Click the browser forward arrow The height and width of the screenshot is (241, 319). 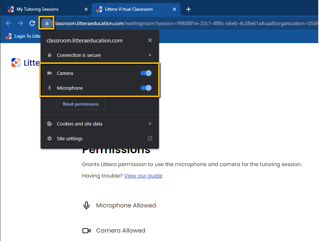point(20,23)
